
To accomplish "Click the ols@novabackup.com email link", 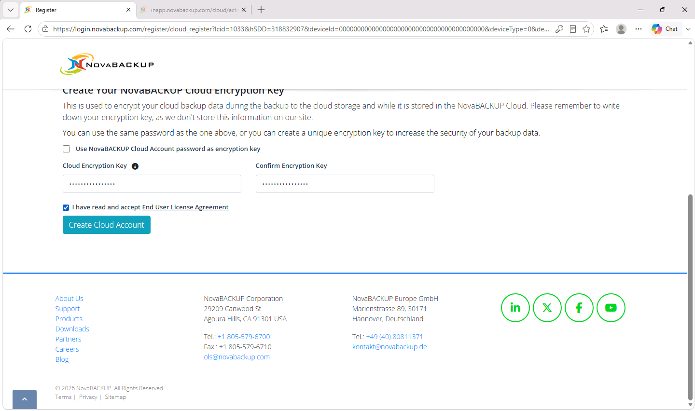I will click(236, 357).
